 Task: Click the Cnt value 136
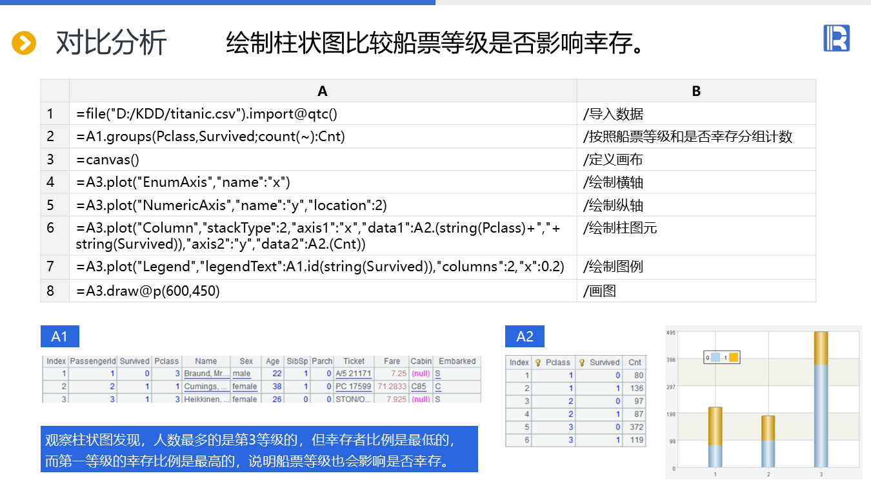click(637, 388)
